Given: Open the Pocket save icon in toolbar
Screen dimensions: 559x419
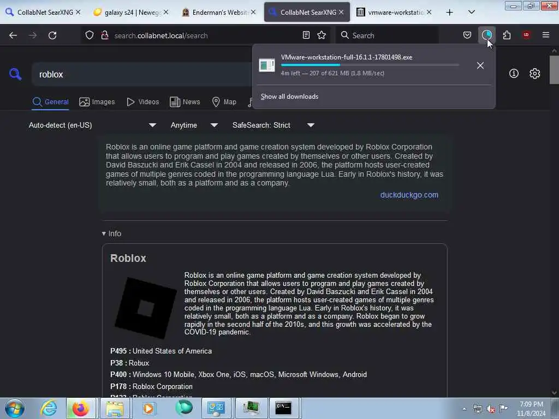Looking at the screenshot, I should pyautogui.click(x=467, y=35).
